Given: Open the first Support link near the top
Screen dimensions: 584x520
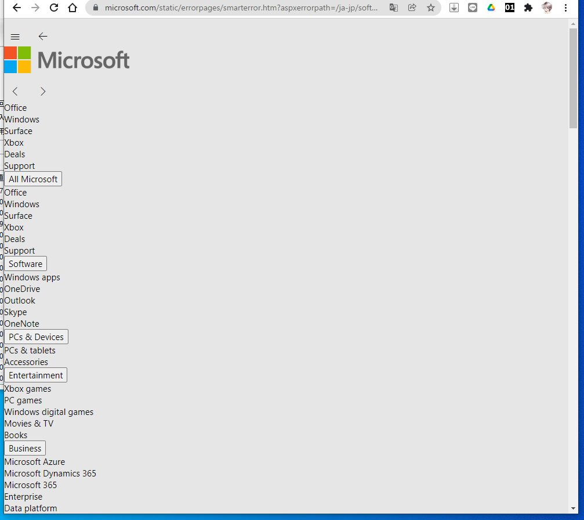Looking at the screenshot, I should [19, 166].
